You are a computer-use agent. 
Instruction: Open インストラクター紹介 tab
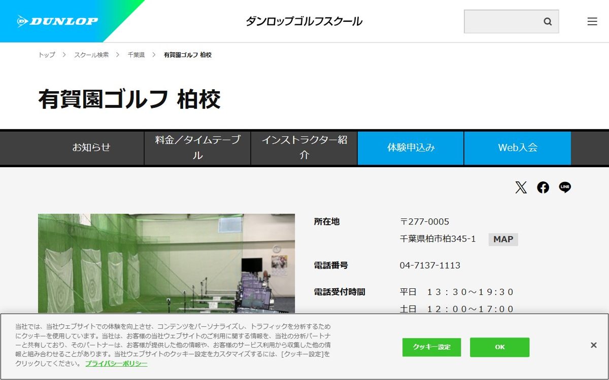click(304, 148)
